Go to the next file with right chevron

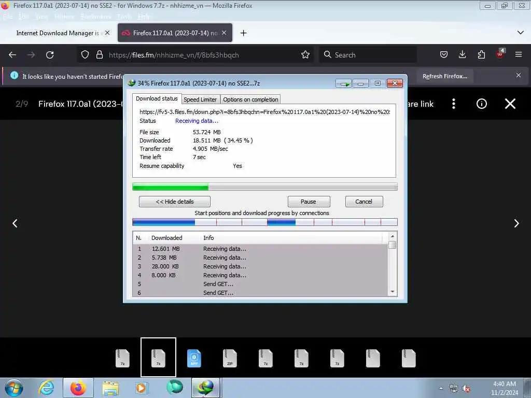(516, 223)
